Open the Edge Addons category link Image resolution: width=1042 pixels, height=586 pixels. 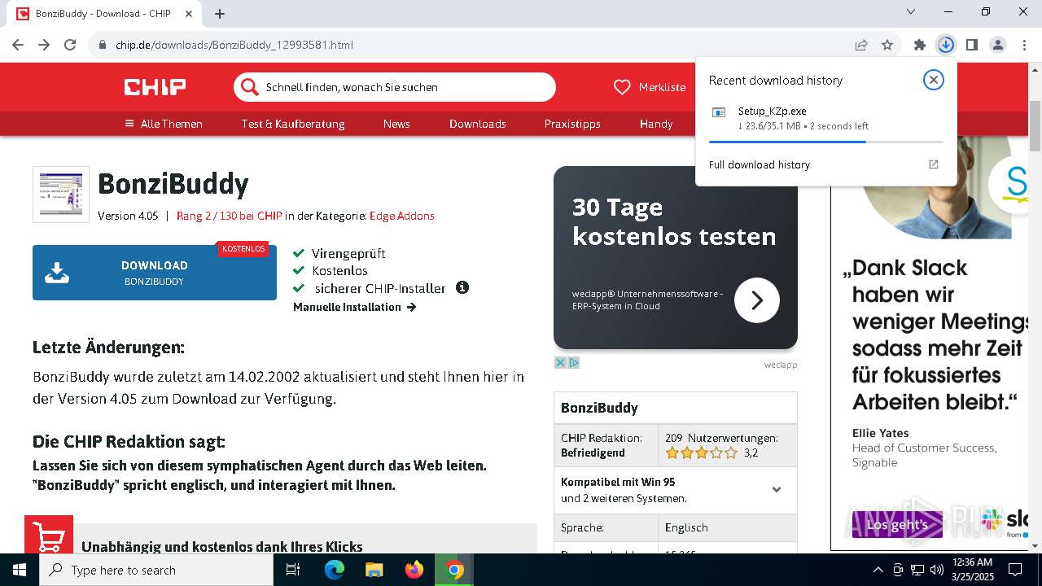(x=402, y=216)
